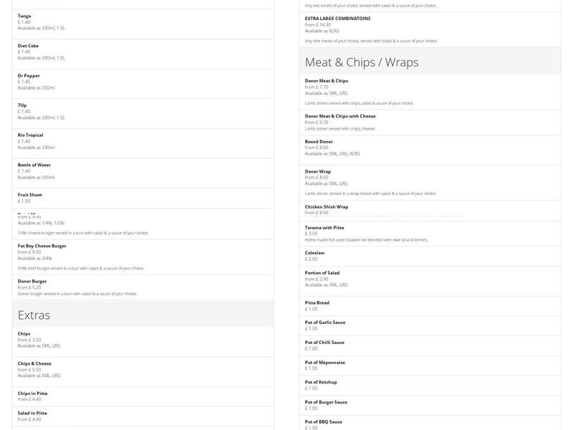Choose the Doner Burger item

[32, 281]
